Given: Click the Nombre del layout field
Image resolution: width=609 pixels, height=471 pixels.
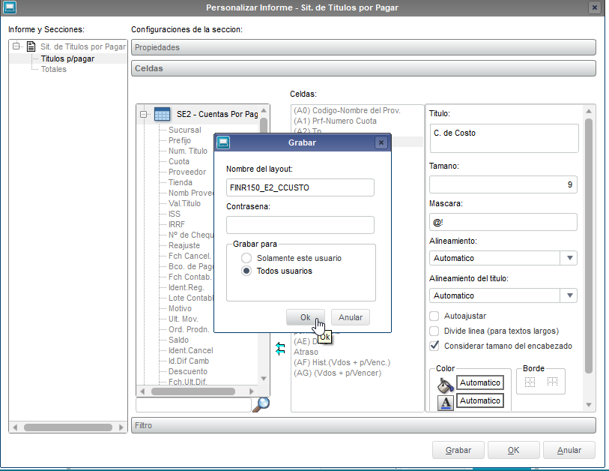Looking at the screenshot, I should tap(300, 187).
